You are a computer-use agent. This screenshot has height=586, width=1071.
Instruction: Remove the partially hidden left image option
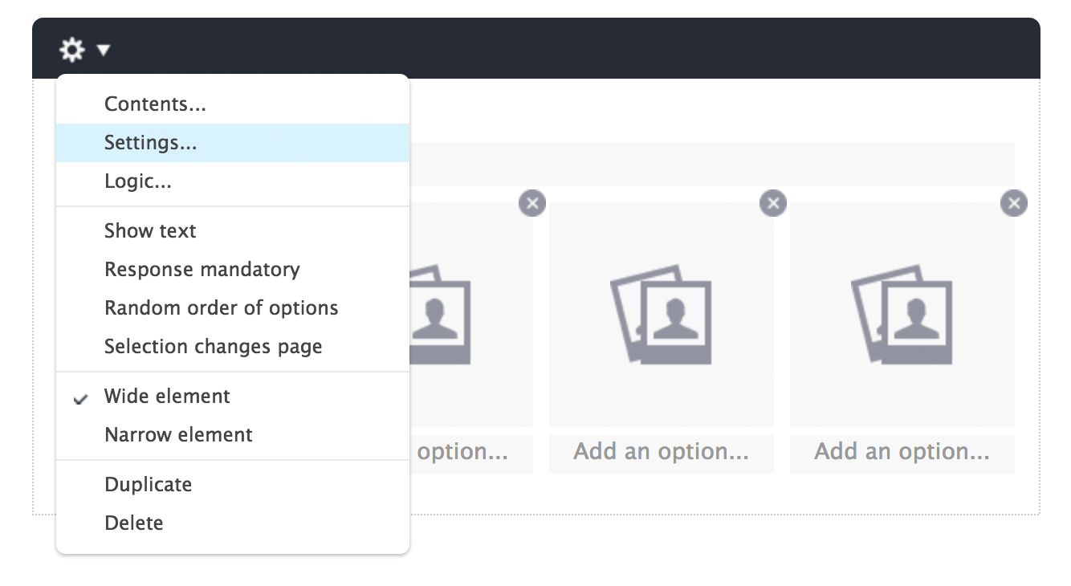pos(532,203)
